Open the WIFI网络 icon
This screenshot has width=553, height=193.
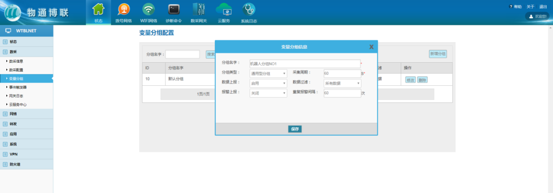[148, 9]
